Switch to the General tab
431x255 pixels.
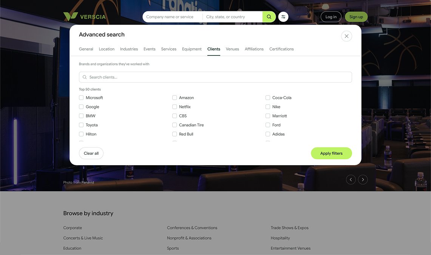click(x=86, y=49)
